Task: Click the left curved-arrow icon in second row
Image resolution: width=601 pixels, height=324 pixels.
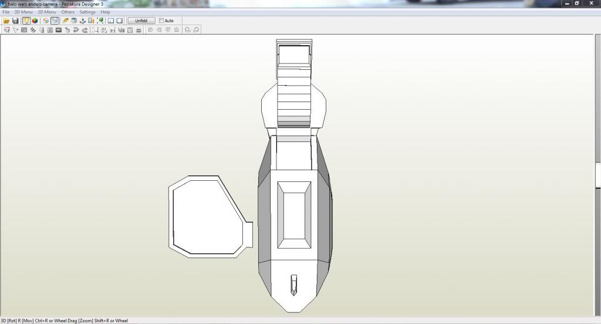Action: 76,30
